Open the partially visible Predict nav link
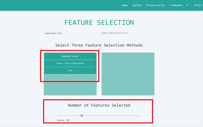The width and height of the screenshot is (203, 127). [198, 5]
